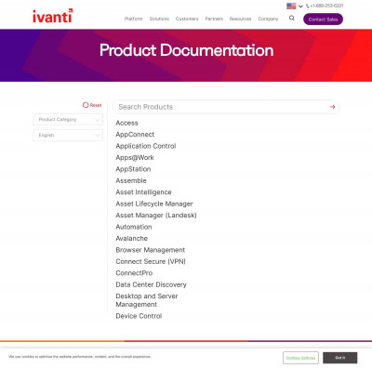Select Application Control product

tap(146, 146)
